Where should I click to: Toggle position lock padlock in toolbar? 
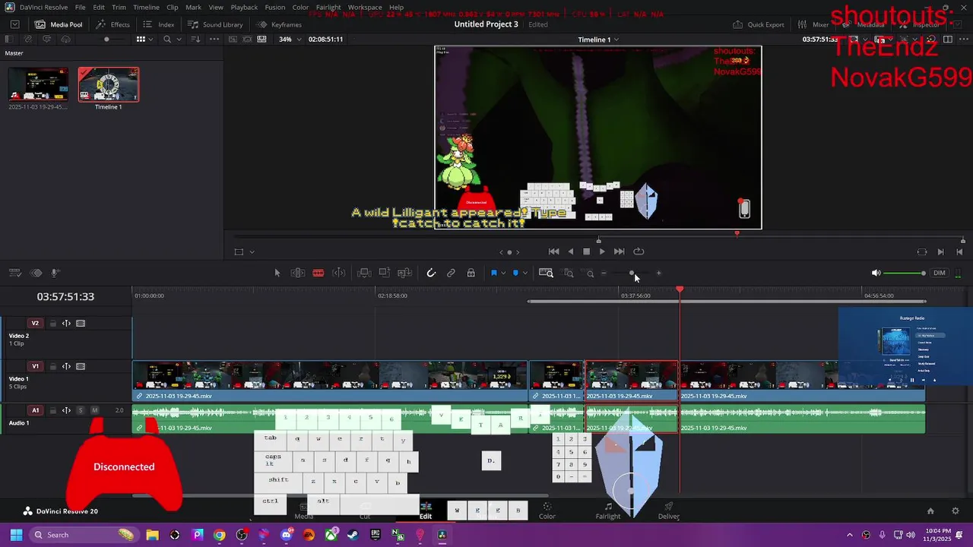tap(471, 273)
